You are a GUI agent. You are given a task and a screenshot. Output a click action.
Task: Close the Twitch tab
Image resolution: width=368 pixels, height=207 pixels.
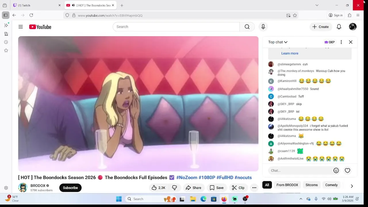(60, 5)
